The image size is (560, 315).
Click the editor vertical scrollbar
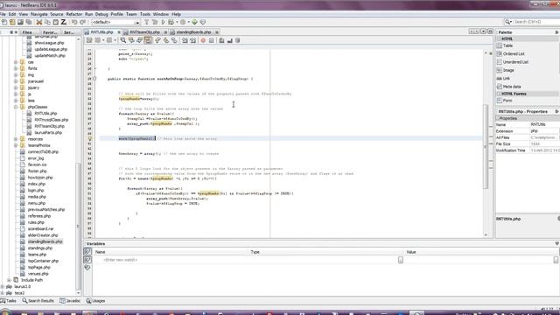[486, 146]
